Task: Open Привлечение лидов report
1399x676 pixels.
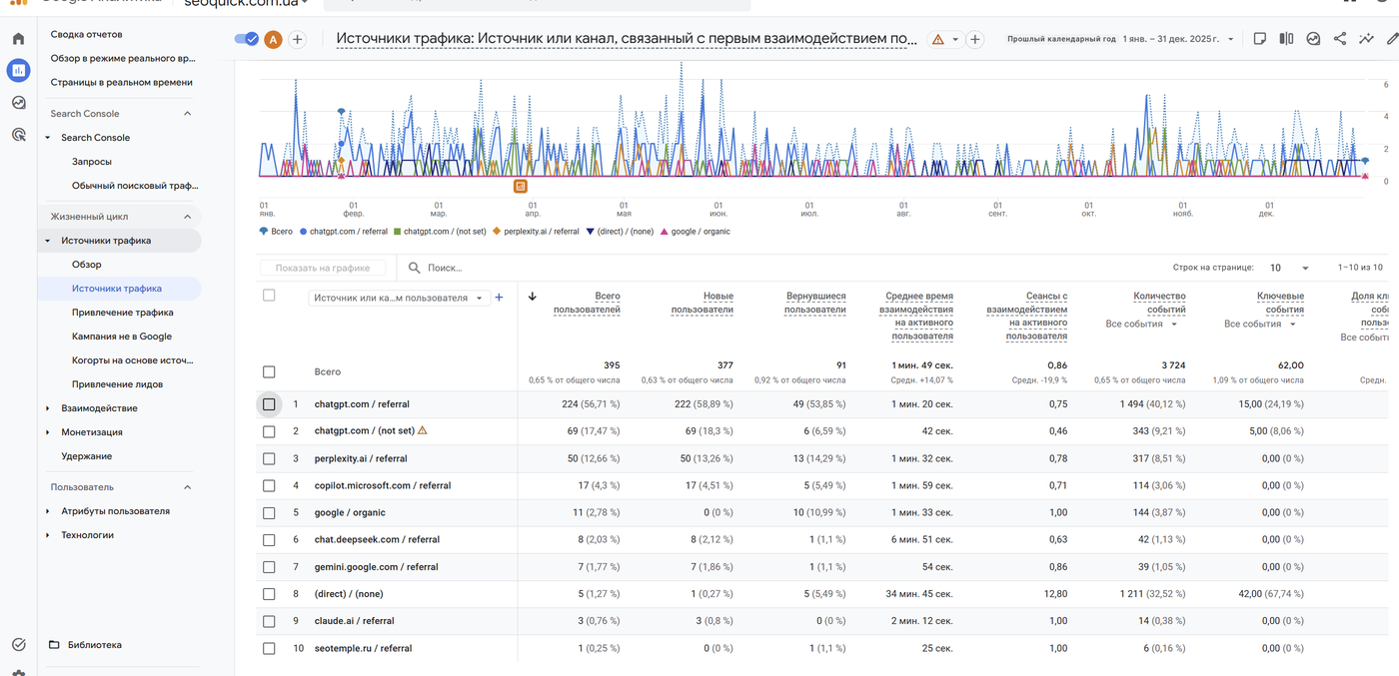Action: click(117, 384)
